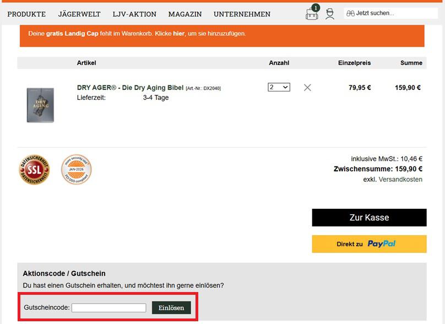
Task: Open the JÄGERWELT menu
Action: (79, 14)
